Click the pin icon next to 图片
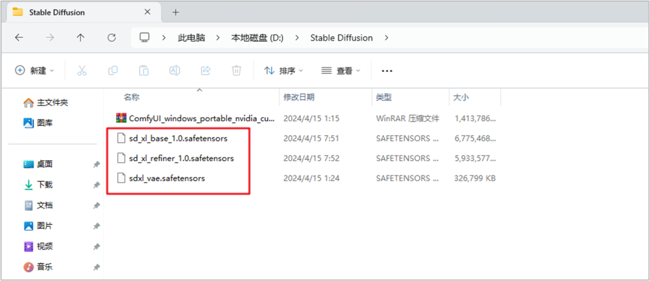Screen dimensions: 650x281 (96, 226)
